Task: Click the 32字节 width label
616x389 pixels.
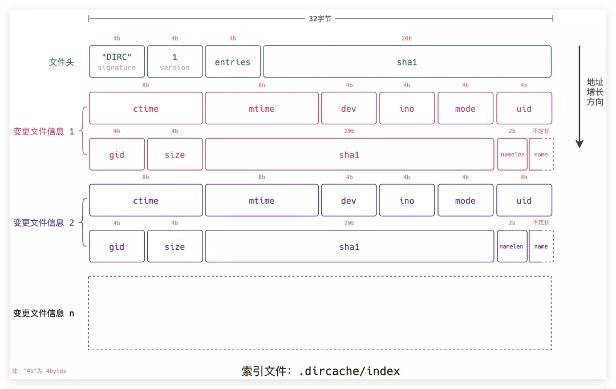Action: (x=320, y=18)
